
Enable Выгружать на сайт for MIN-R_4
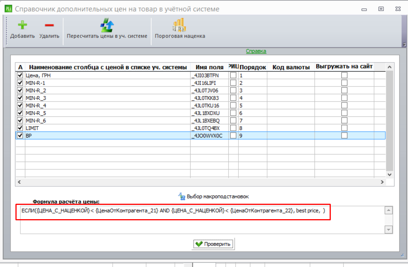(344, 105)
